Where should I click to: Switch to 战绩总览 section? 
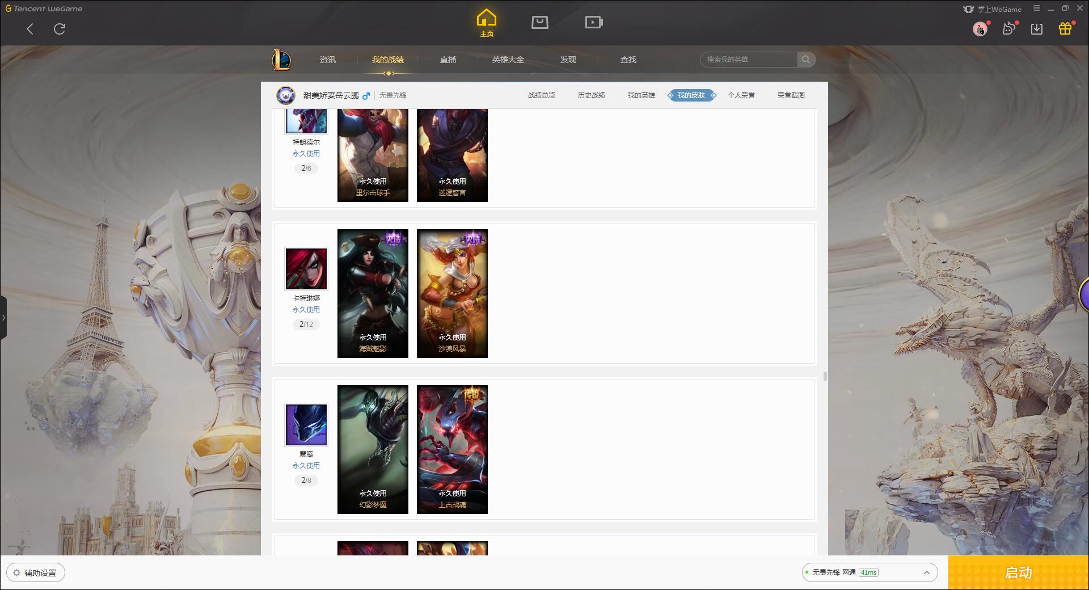[x=542, y=95]
